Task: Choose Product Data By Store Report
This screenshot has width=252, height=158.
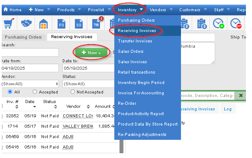Action: [148, 124]
